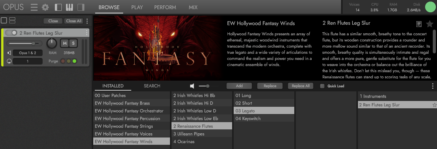Open 2 Ren Flutes instrument options menu
This screenshot has width=437, height=149.
(87, 33)
